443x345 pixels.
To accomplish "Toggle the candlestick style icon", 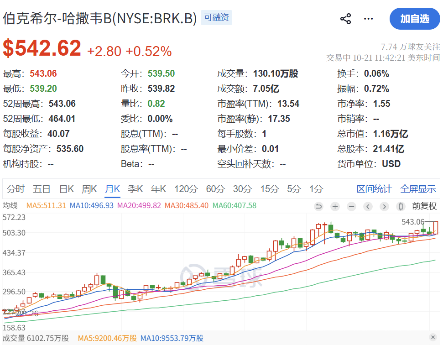I will (x=401, y=207).
